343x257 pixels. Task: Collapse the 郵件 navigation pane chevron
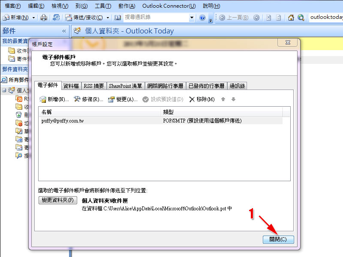[x=64, y=31]
